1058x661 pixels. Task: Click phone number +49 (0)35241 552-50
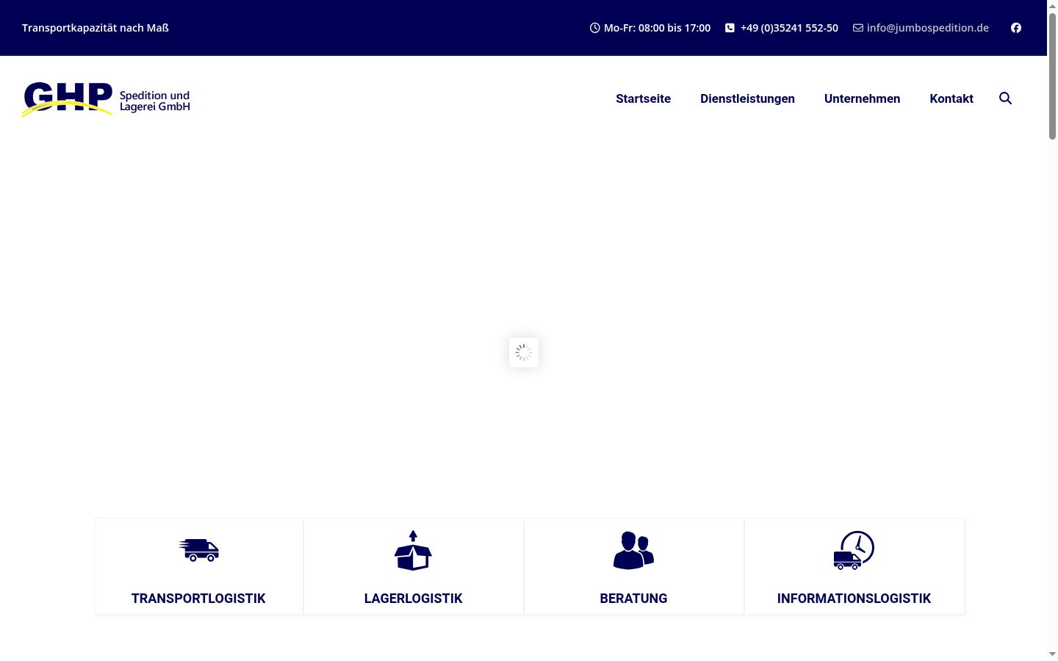789,28
